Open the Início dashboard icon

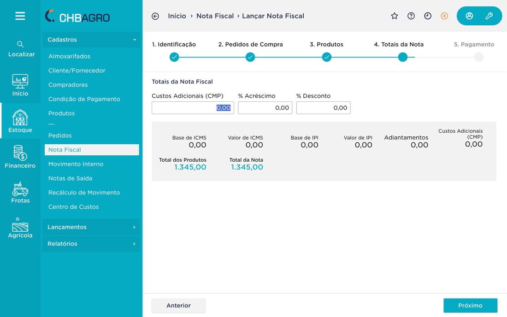pyautogui.click(x=20, y=81)
